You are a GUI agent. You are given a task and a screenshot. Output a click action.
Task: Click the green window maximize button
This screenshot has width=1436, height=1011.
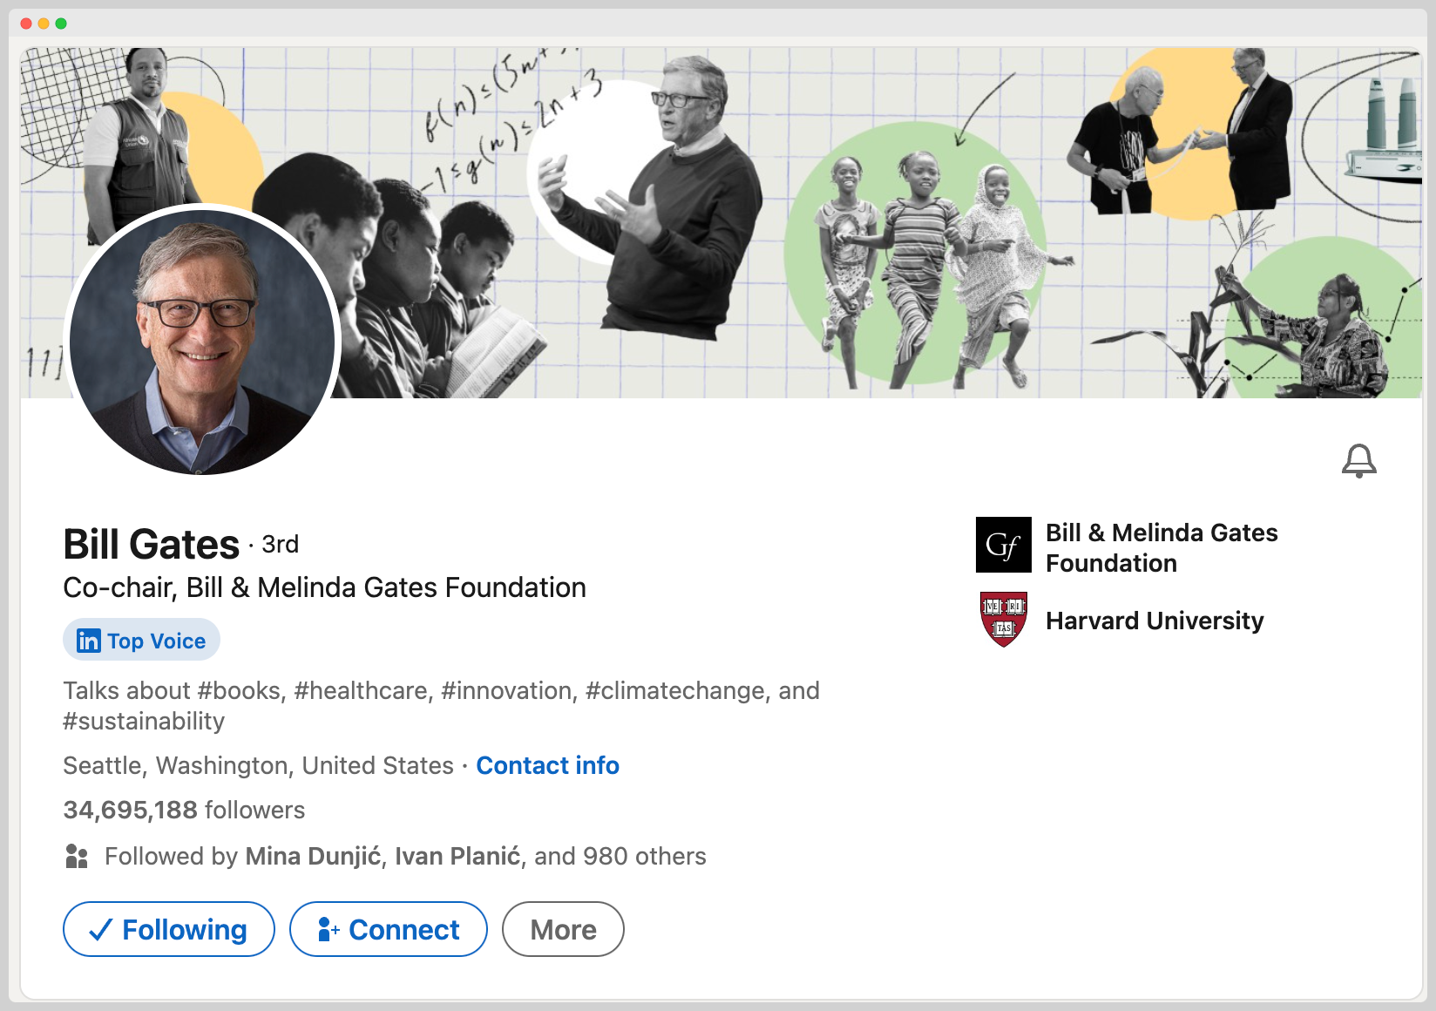[x=61, y=24]
